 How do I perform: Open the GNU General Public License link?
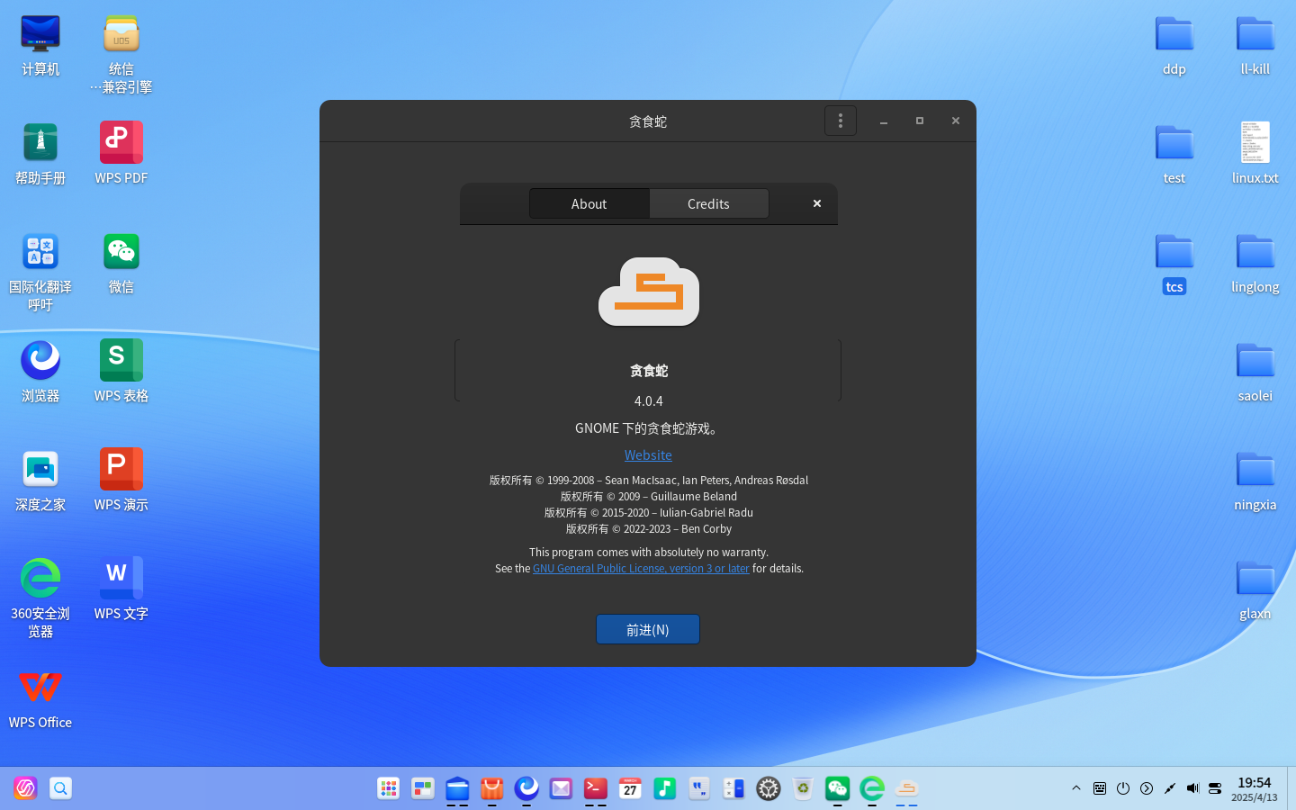click(x=641, y=569)
